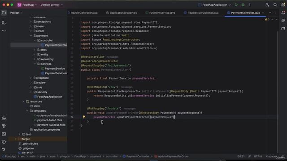Expand the menu folder
The height and width of the screenshot is (161, 287).
coord(31,26)
